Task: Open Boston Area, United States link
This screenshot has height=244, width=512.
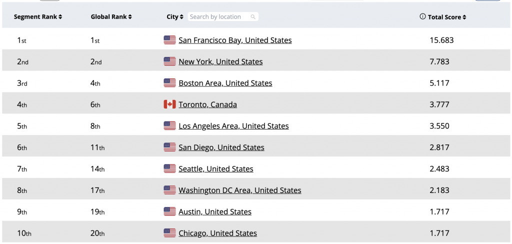Action: click(225, 83)
